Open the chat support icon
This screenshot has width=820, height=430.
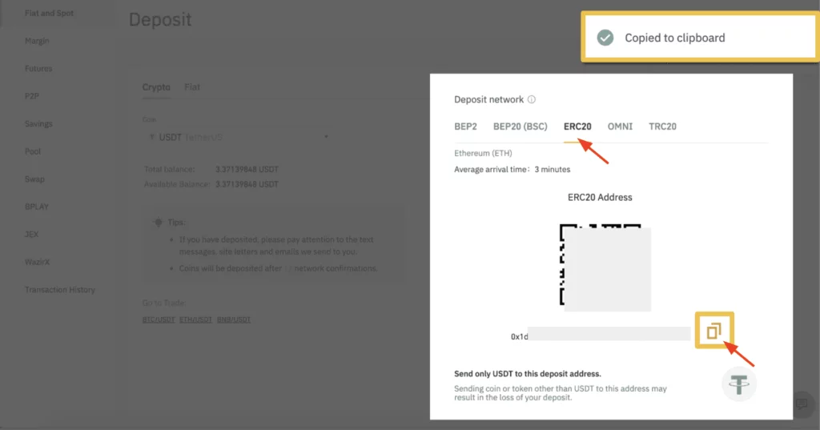coord(802,404)
